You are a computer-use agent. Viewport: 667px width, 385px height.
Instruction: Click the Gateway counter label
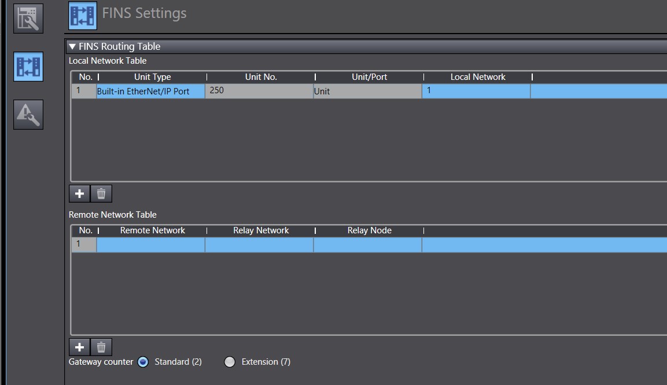coord(101,362)
